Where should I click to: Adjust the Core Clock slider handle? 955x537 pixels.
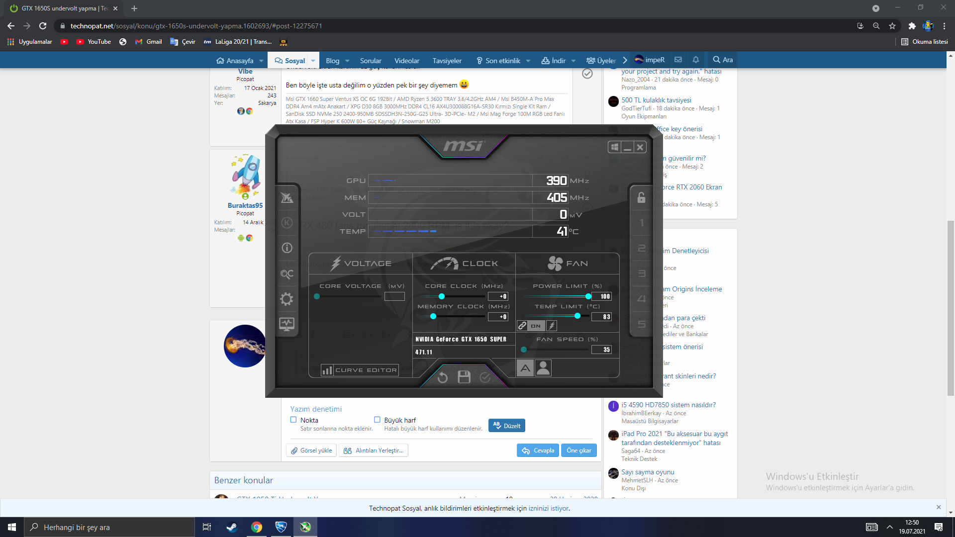click(x=441, y=296)
